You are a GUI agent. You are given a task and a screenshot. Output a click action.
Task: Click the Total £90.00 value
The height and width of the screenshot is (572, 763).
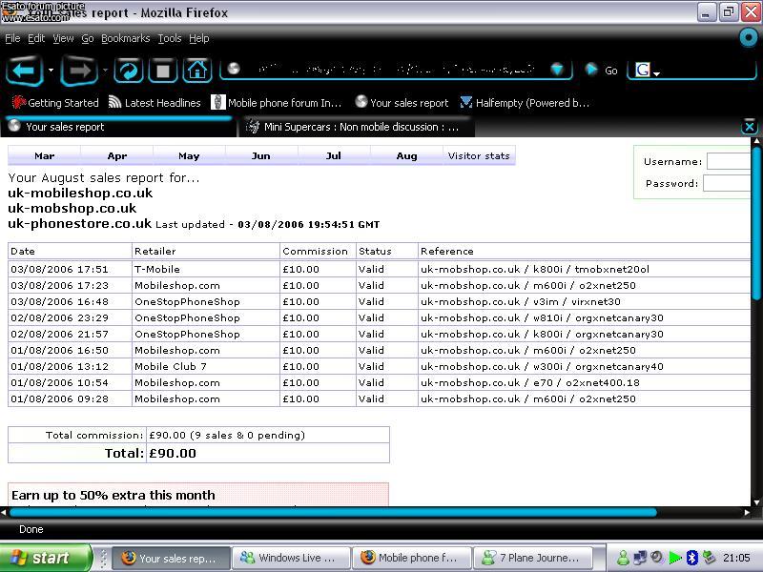pyautogui.click(x=173, y=454)
